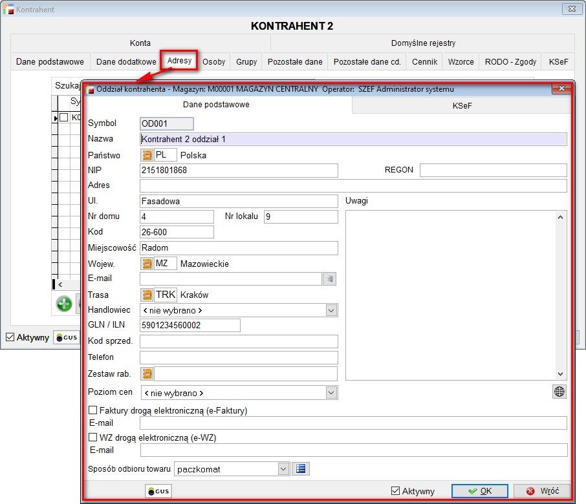Screen dimensions: 586x504
Task: Enable WZ drogą elektroniczną checkbox
Action: coord(93,437)
